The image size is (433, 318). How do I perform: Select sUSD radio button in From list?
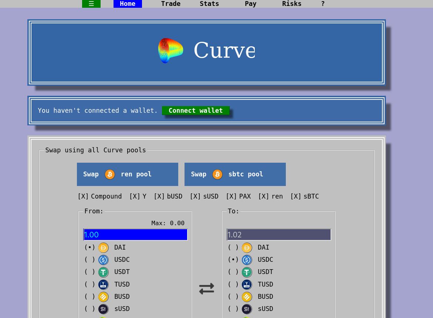click(x=89, y=309)
